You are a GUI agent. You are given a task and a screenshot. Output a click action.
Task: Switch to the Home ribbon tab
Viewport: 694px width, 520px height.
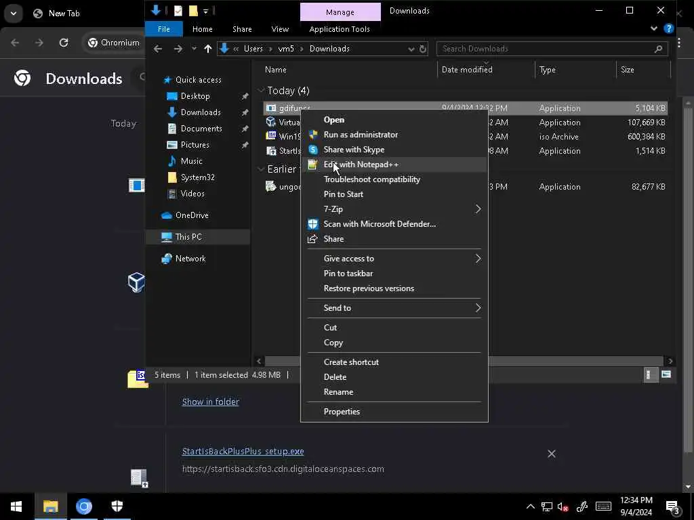202,29
